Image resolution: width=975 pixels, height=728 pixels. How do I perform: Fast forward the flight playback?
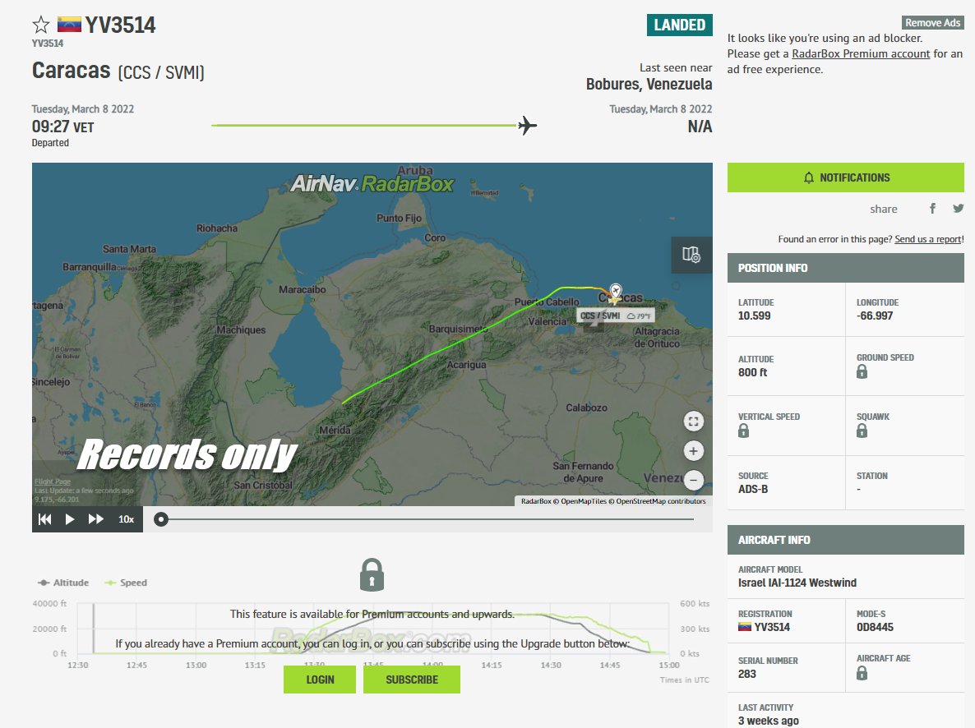click(95, 519)
